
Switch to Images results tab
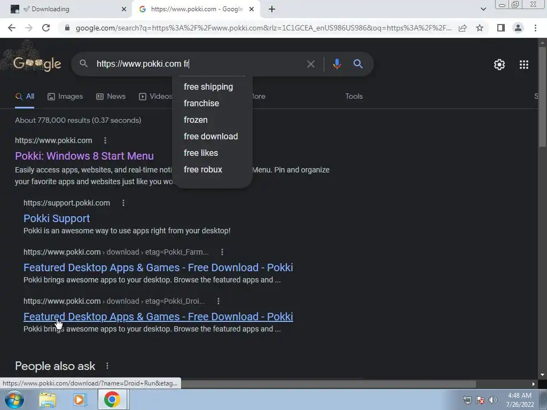coord(65,97)
